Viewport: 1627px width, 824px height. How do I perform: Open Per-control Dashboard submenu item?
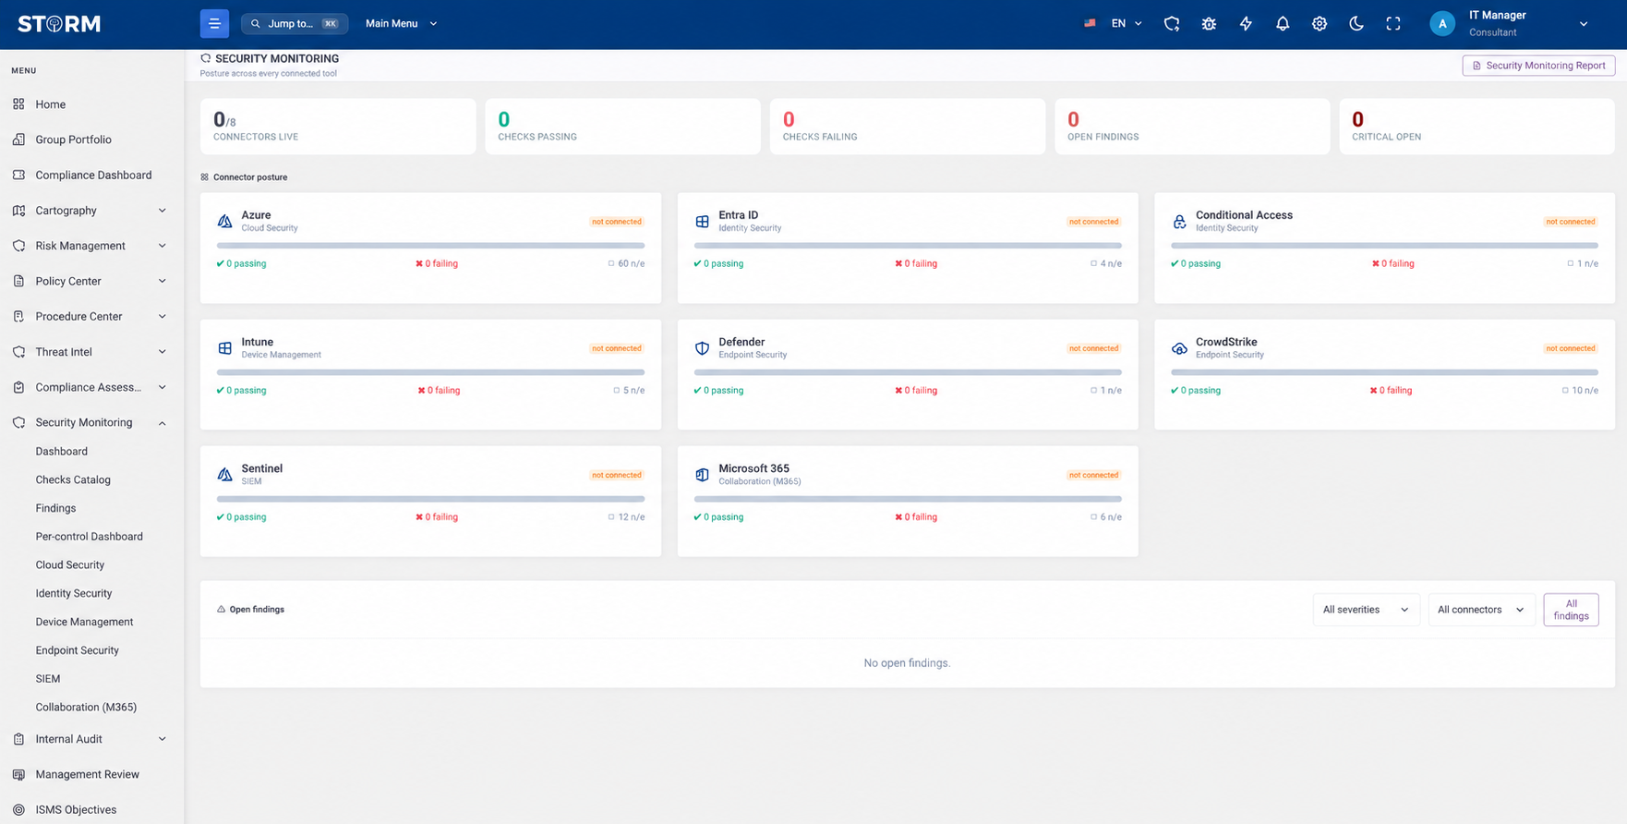pyautogui.click(x=89, y=537)
